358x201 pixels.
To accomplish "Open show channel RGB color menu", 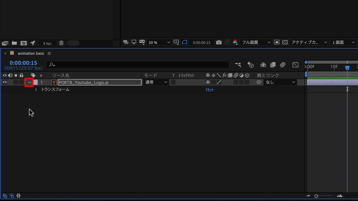I will 235,42.
